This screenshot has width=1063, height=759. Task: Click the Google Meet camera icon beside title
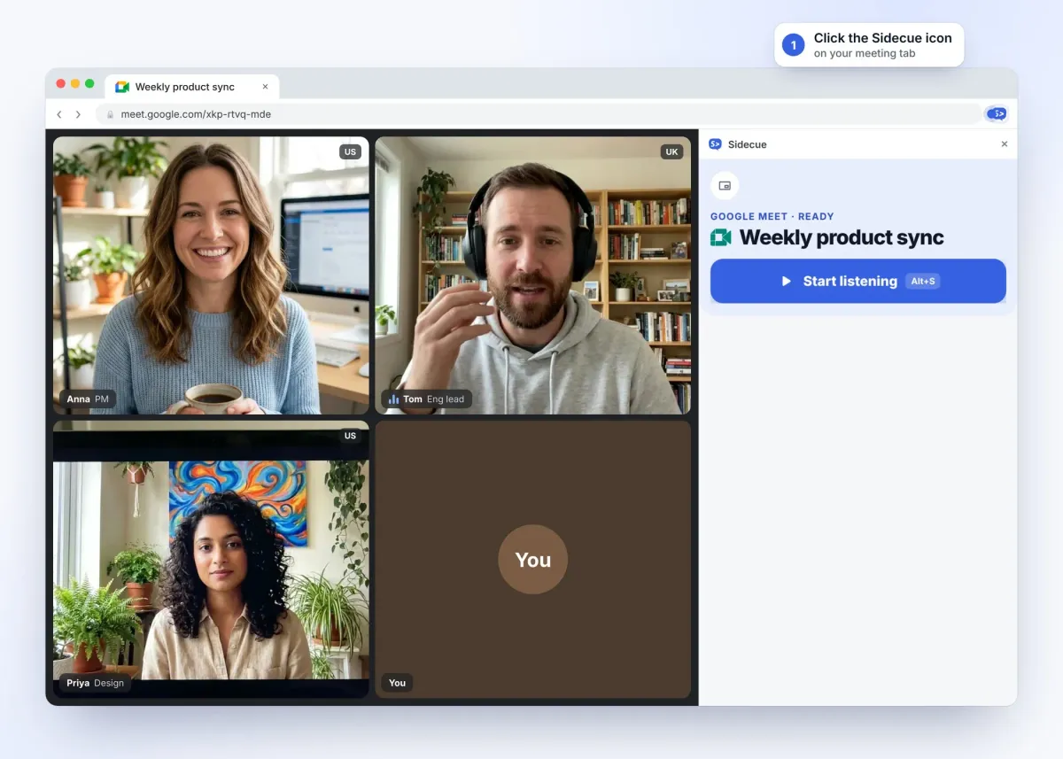[x=721, y=237]
